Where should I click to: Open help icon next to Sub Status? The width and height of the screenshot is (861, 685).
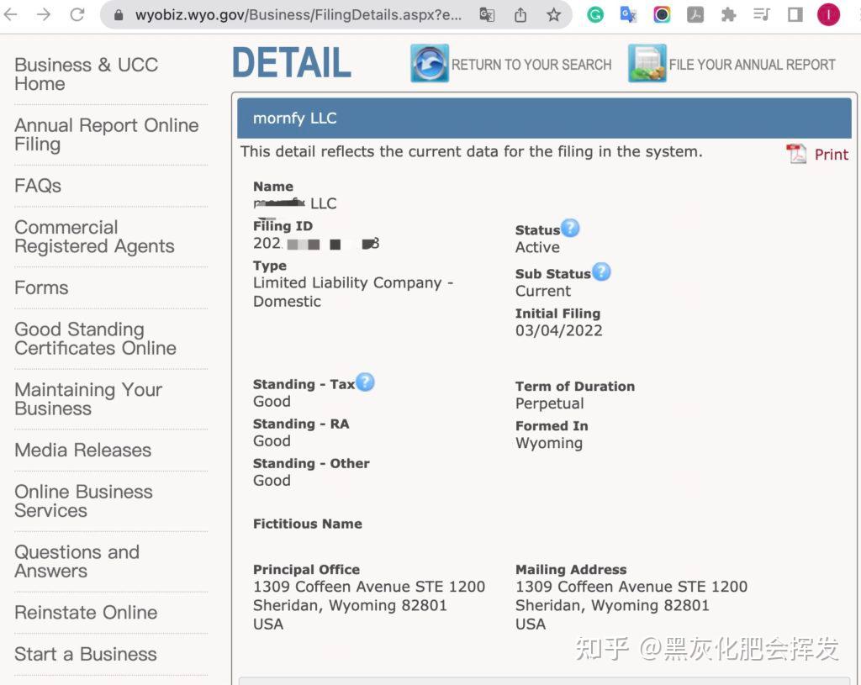click(601, 271)
